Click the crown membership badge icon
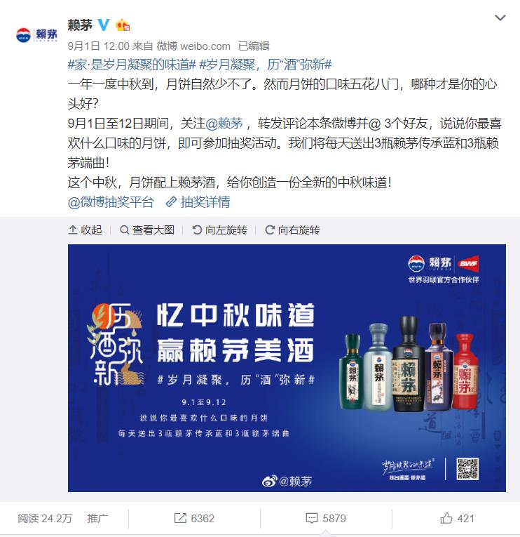Viewport: 520px width, 537px height. [x=123, y=25]
